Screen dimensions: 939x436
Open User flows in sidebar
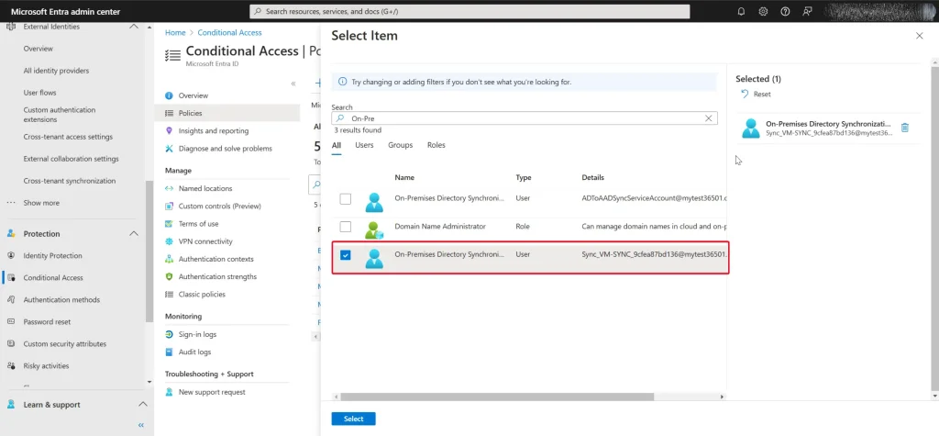(40, 93)
